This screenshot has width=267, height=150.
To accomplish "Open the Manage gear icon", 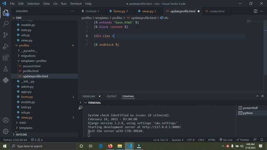I will pos(5,131).
